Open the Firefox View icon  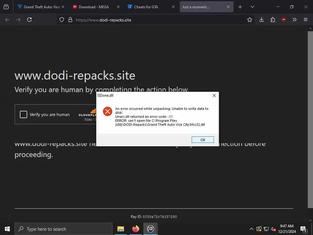point(6,7)
